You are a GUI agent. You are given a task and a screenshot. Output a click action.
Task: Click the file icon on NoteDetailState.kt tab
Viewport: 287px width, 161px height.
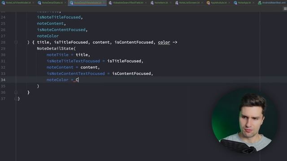coord(39,3)
